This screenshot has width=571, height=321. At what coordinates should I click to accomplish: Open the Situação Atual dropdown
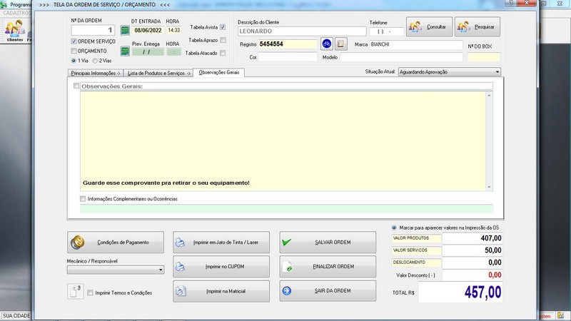coord(450,72)
